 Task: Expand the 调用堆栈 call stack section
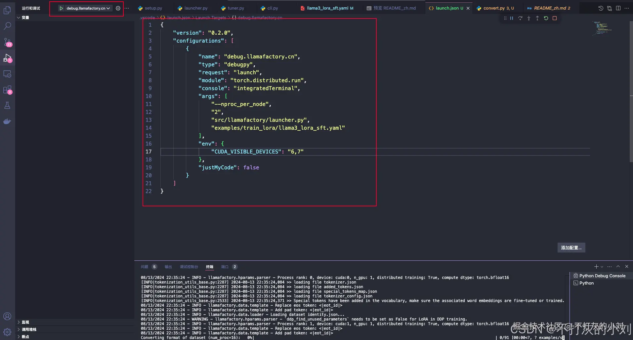coord(75,329)
